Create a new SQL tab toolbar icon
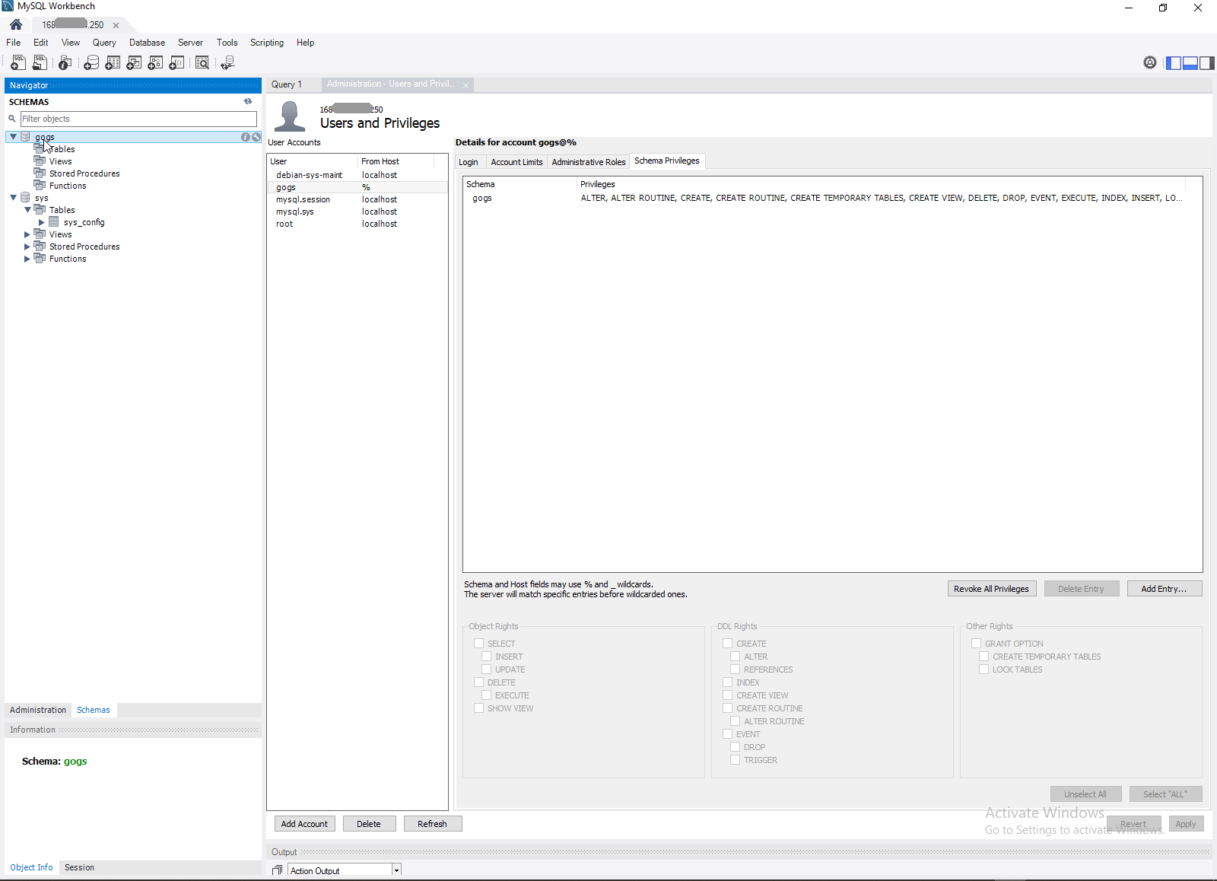The image size is (1217, 881). pos(18,63)
